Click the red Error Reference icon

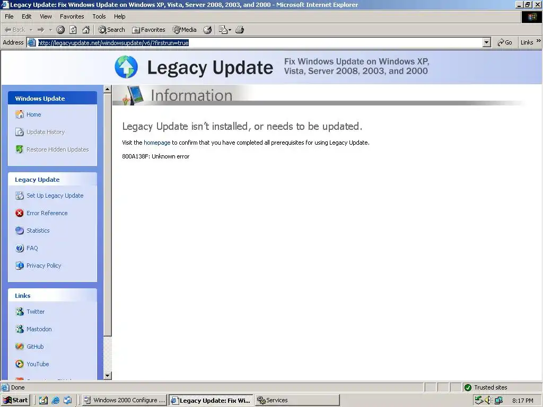point(20,213)
